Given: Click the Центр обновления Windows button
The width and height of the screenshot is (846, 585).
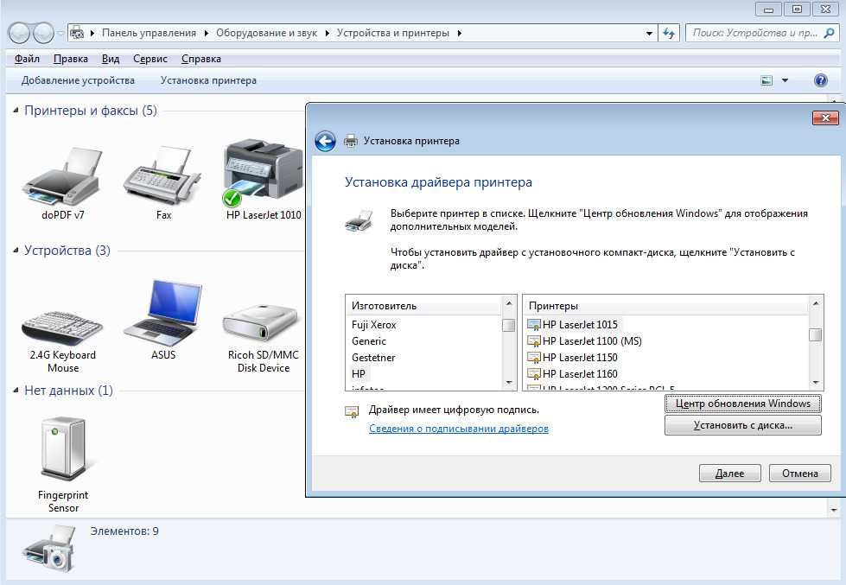Looking at the screenshot, I should (x=743, y=404).
